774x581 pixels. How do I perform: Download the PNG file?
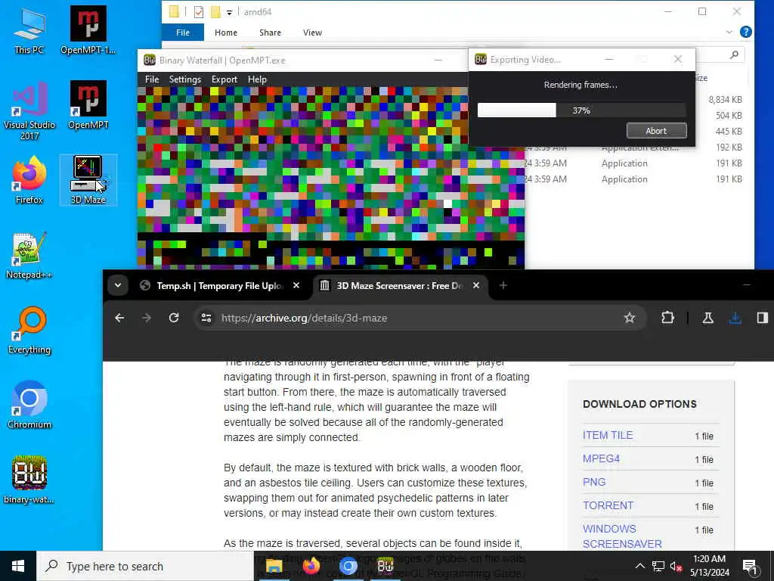(594, 482)
